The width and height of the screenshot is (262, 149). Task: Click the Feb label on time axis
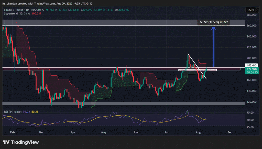[x=11, y=133]
